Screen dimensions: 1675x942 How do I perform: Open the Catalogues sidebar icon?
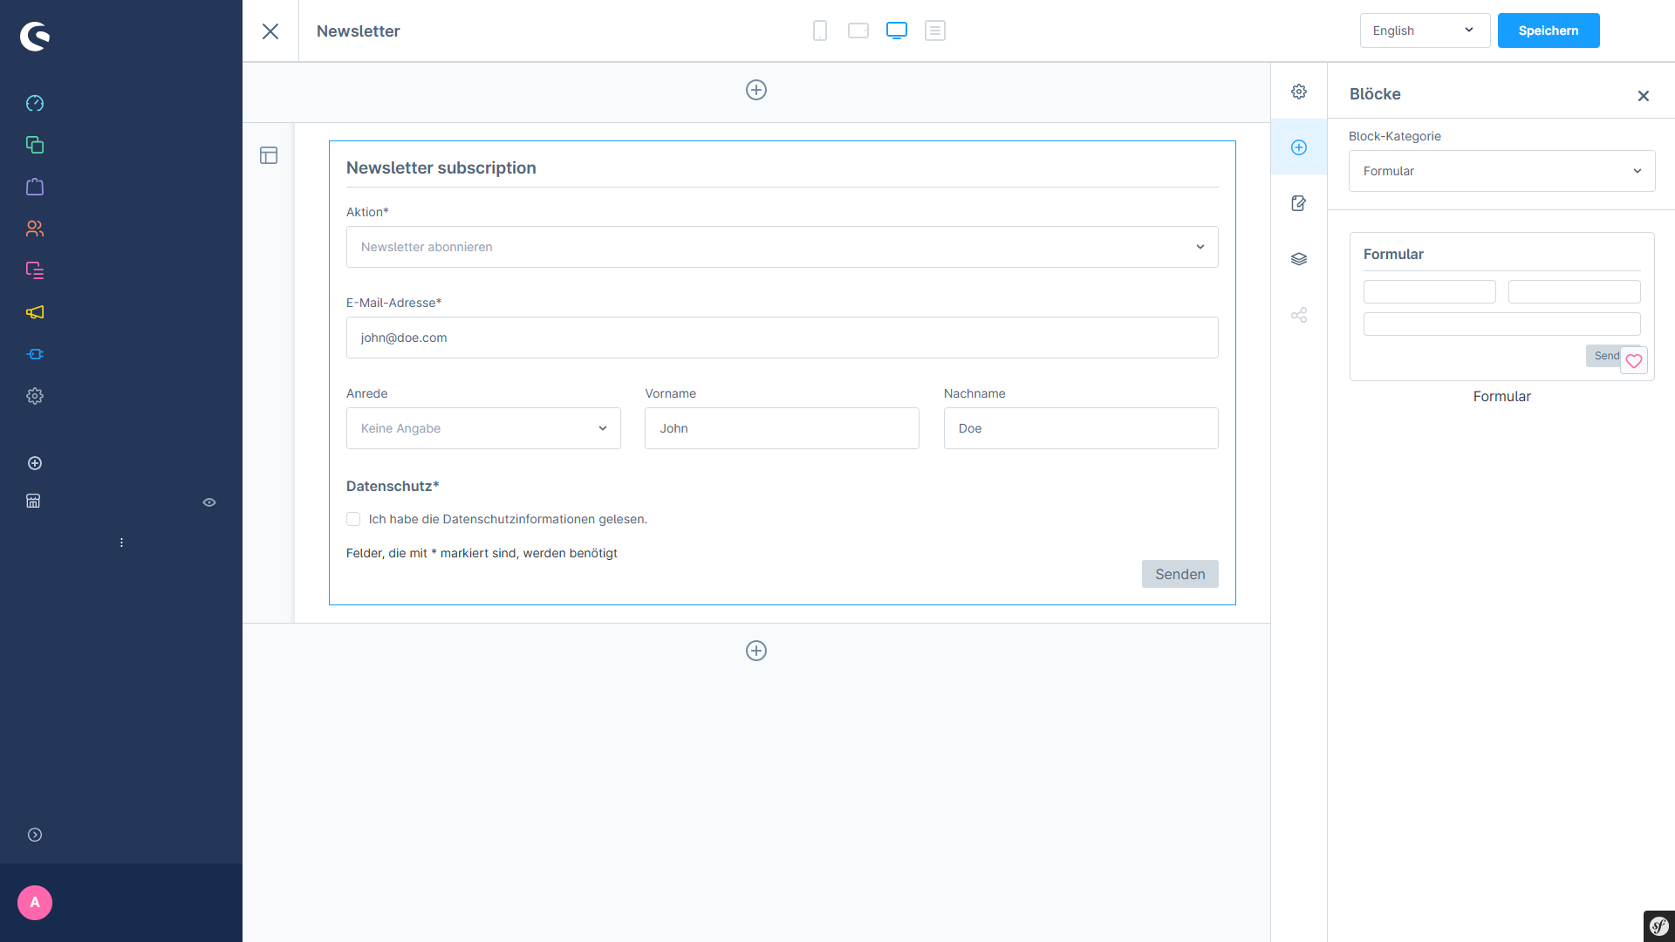(35, 145)
